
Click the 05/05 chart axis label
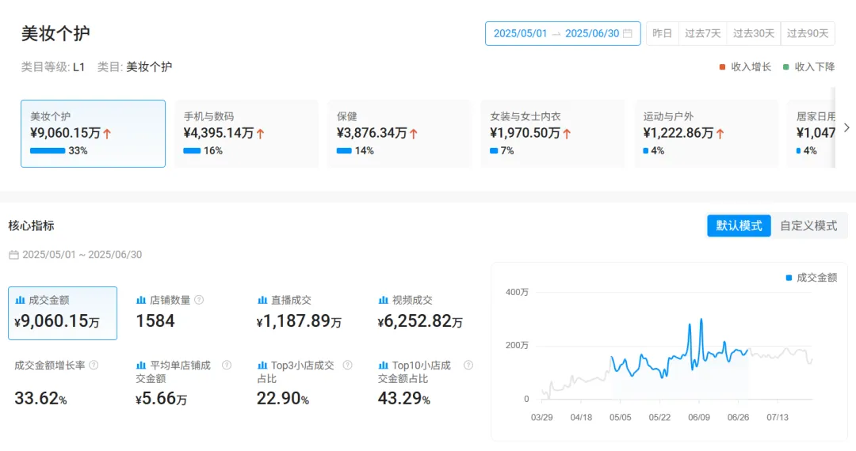(x=620, y=417)
